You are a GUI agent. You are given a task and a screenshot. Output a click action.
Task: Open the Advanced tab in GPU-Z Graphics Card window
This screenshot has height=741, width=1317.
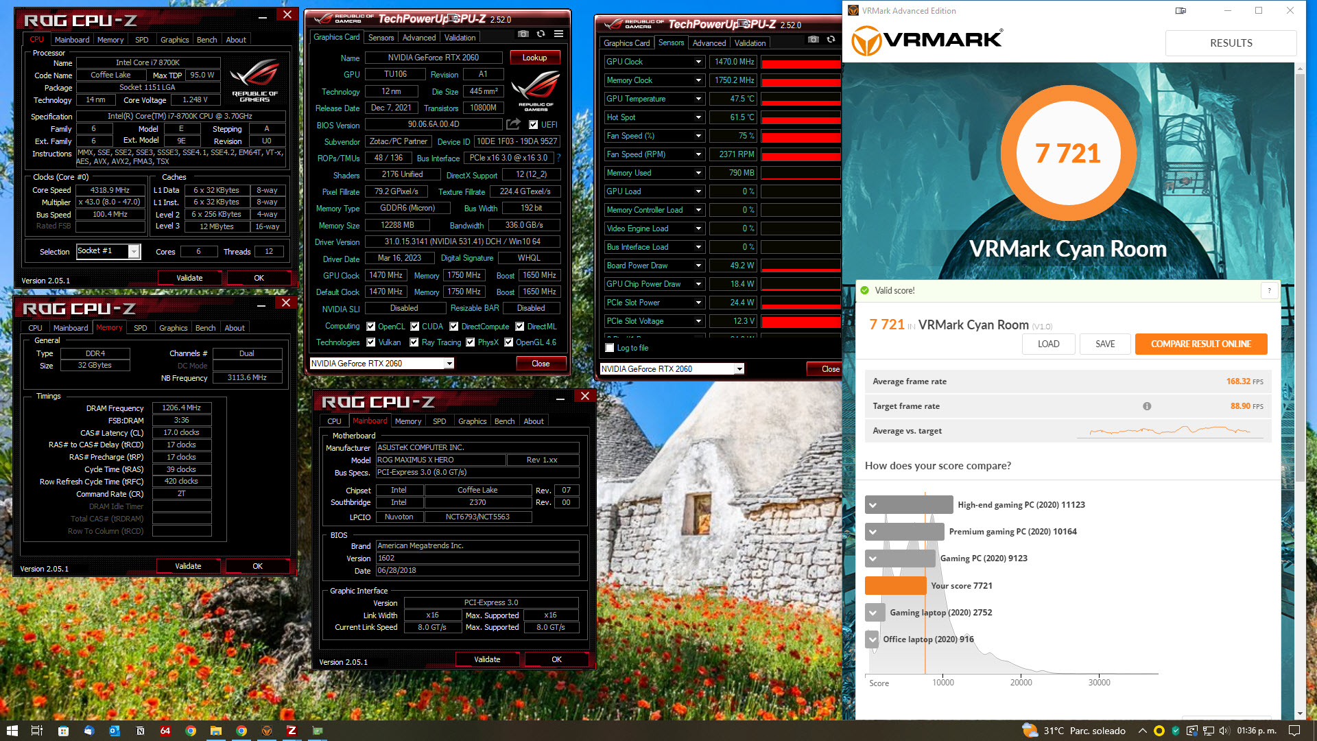click(419, 38)
